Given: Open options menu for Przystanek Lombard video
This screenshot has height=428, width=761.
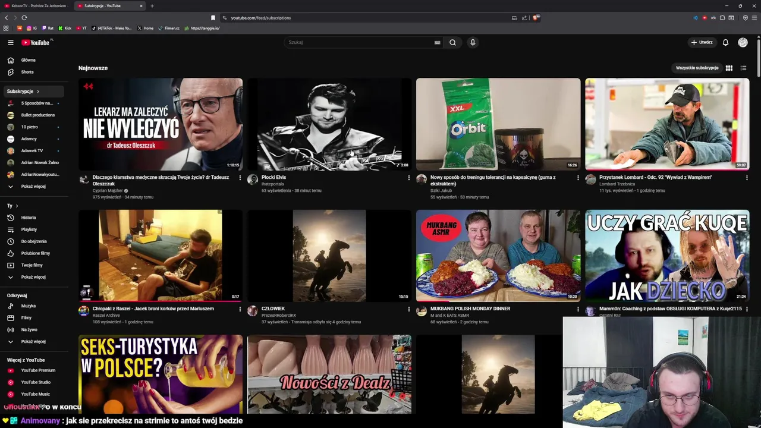Looking at the screenshot, I should [x=747, y=178].
